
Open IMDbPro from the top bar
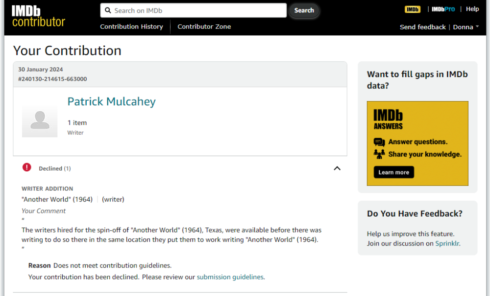[x=442, y=9]
